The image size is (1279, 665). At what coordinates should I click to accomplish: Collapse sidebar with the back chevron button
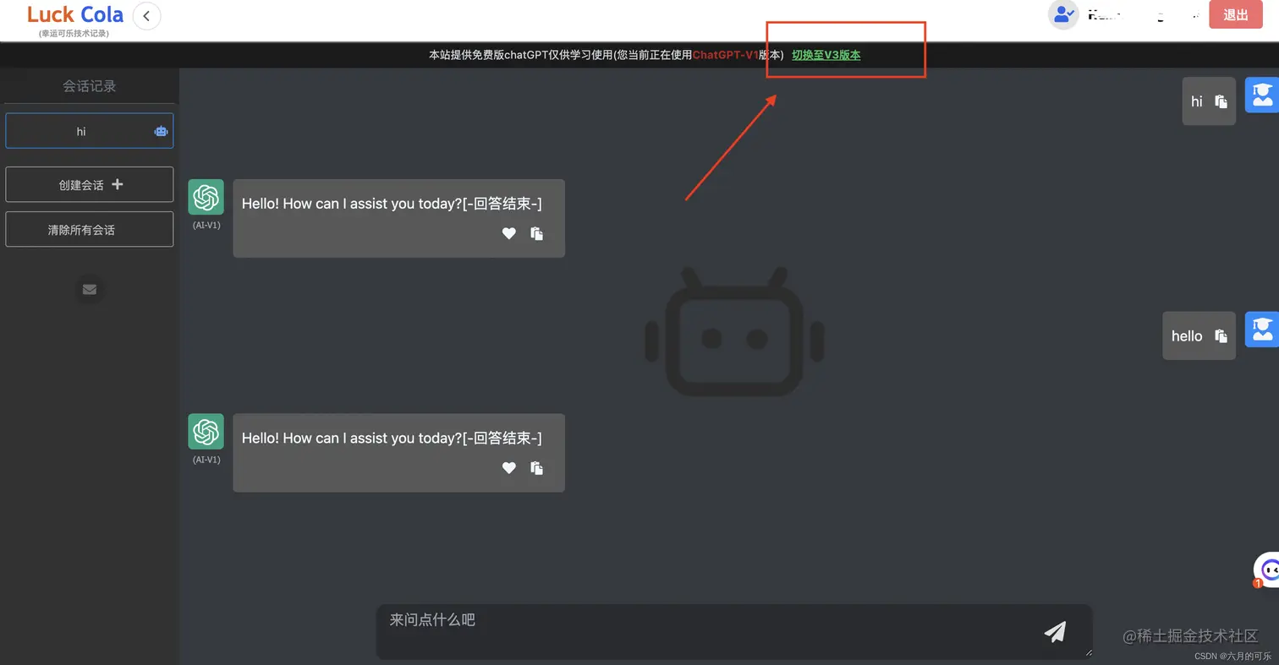(147, 16)
